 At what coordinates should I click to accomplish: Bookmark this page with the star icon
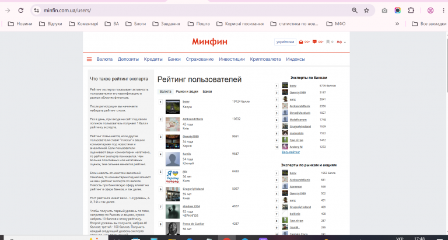pyautogui.click(x=366, y=11)
